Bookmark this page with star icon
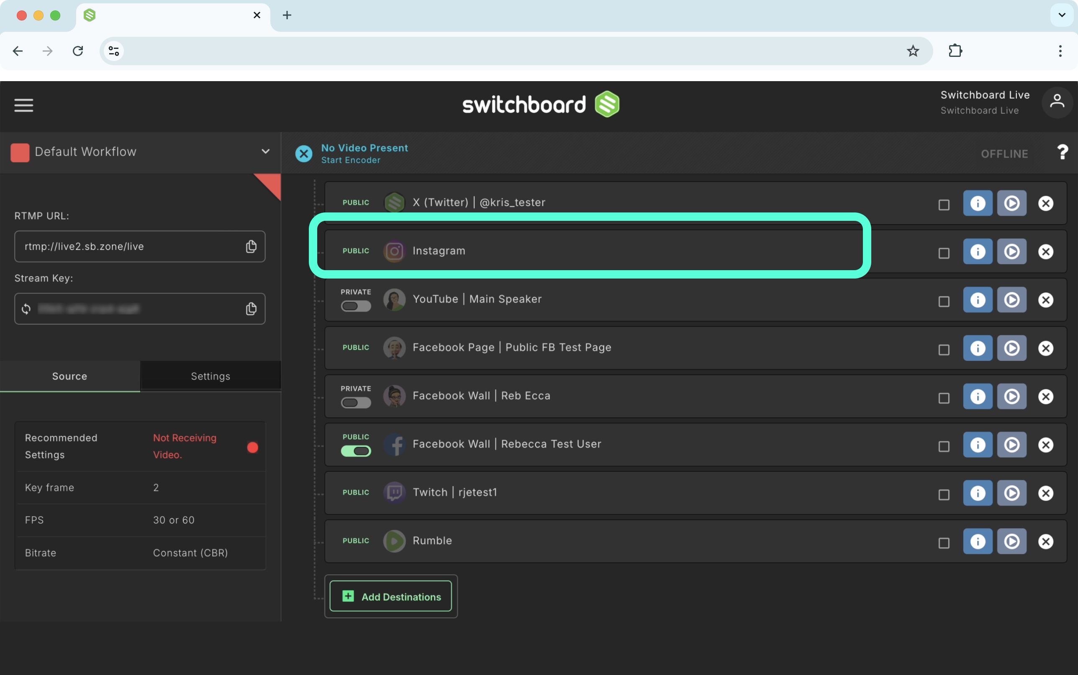Image resolution: width=1078 pixels, height=675 pixels. point(913,51)
